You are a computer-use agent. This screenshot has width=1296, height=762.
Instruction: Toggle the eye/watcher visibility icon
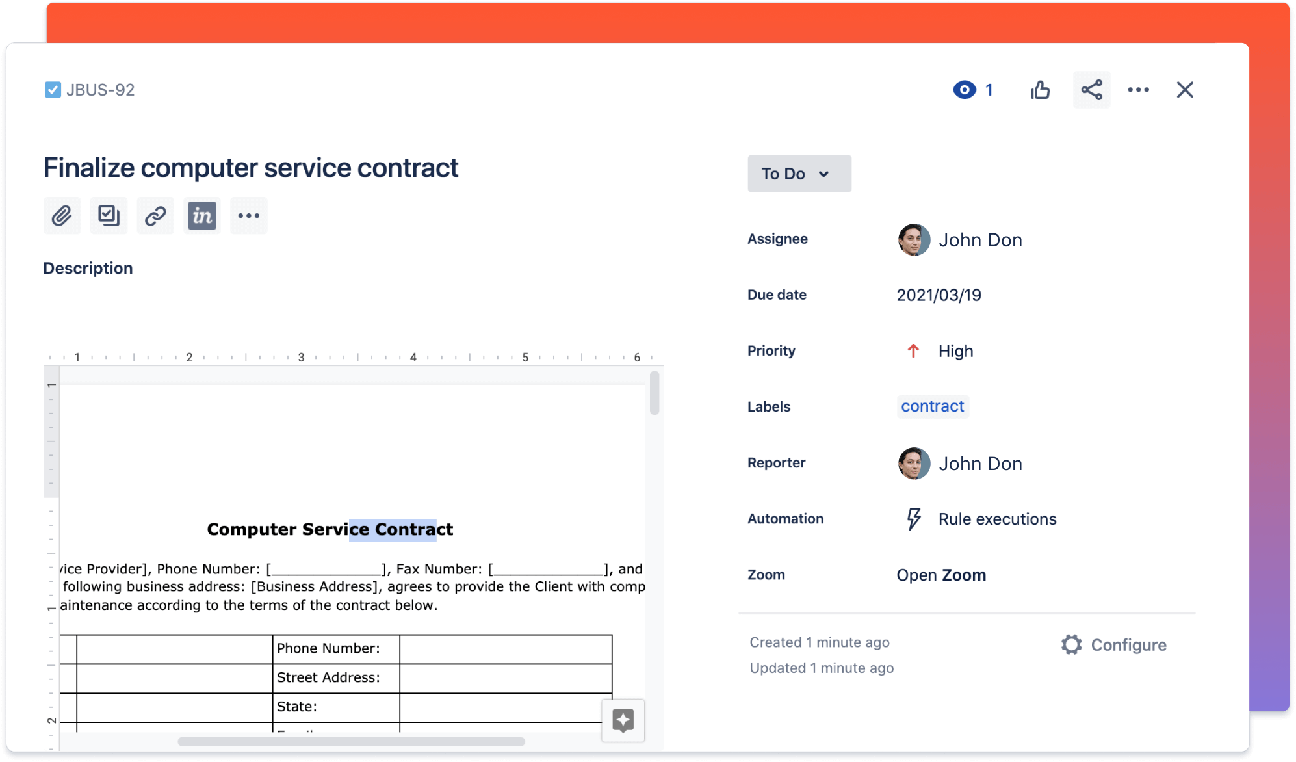963,89
